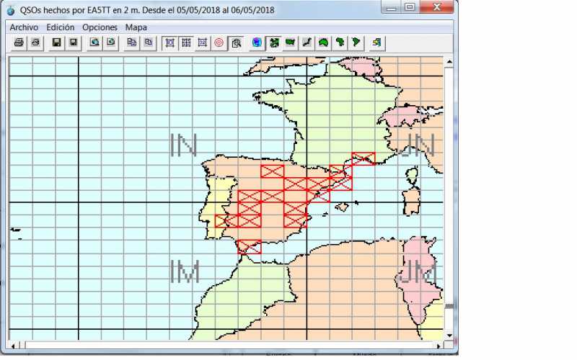Click the red crossed square over Portugal border

tap(226, 221)
